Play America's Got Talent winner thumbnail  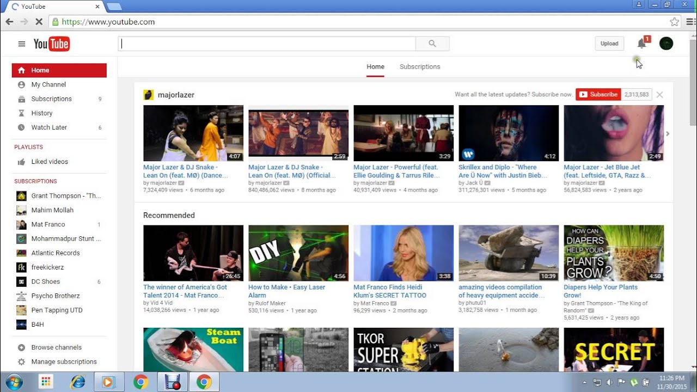(x=193, y=253)
